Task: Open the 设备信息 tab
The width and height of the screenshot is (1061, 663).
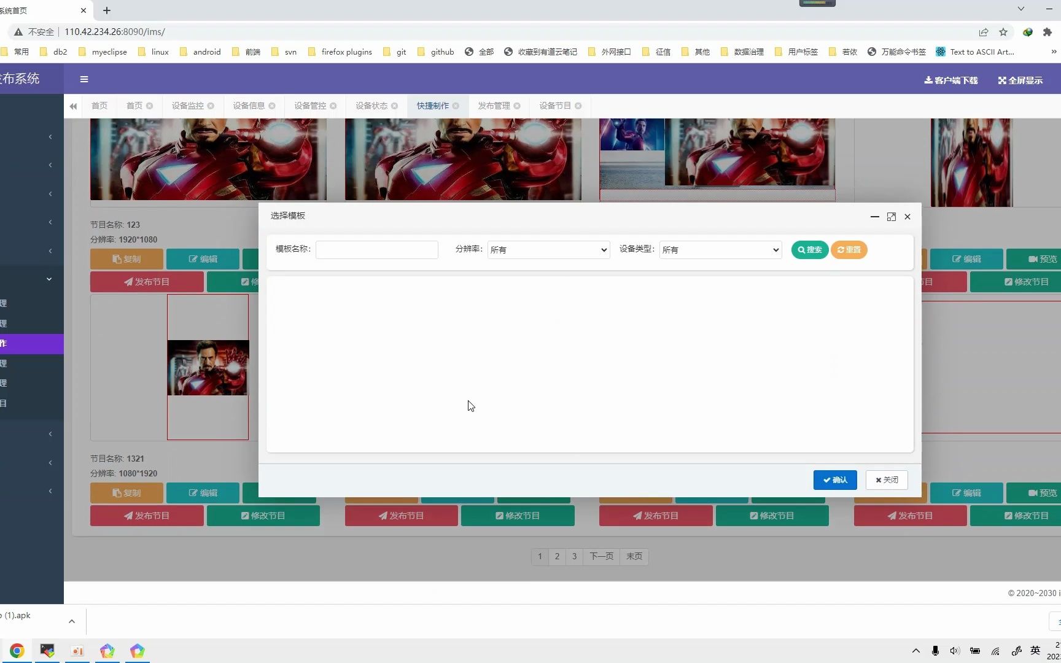Action: pyautogui.click(x=249, y=106)
